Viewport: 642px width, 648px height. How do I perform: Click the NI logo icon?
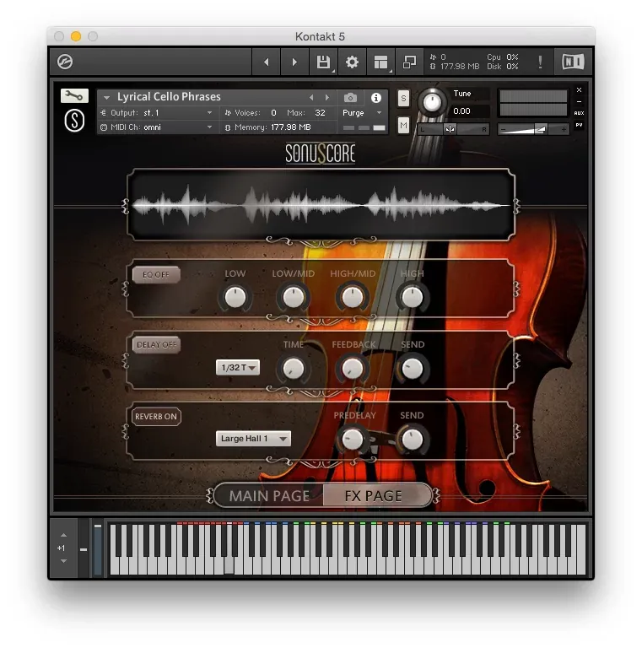573,62
